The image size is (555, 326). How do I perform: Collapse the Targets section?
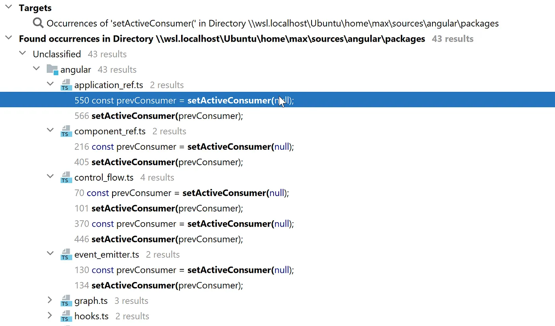coord(8,7)
